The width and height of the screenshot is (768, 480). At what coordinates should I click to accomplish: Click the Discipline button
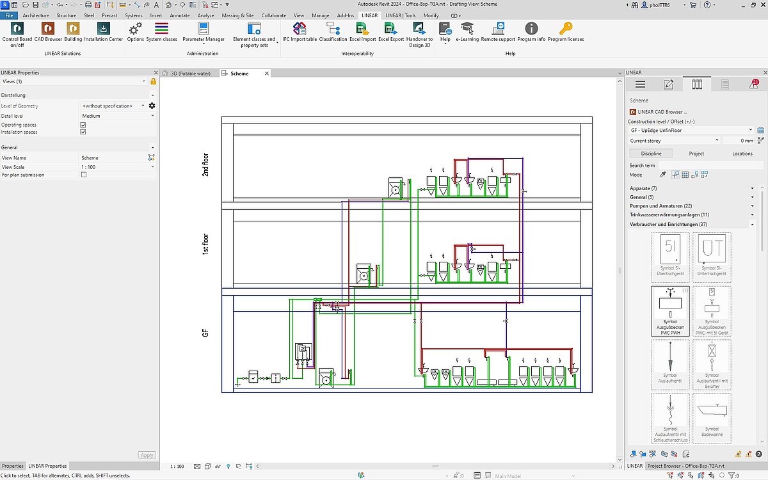(651, 154)
